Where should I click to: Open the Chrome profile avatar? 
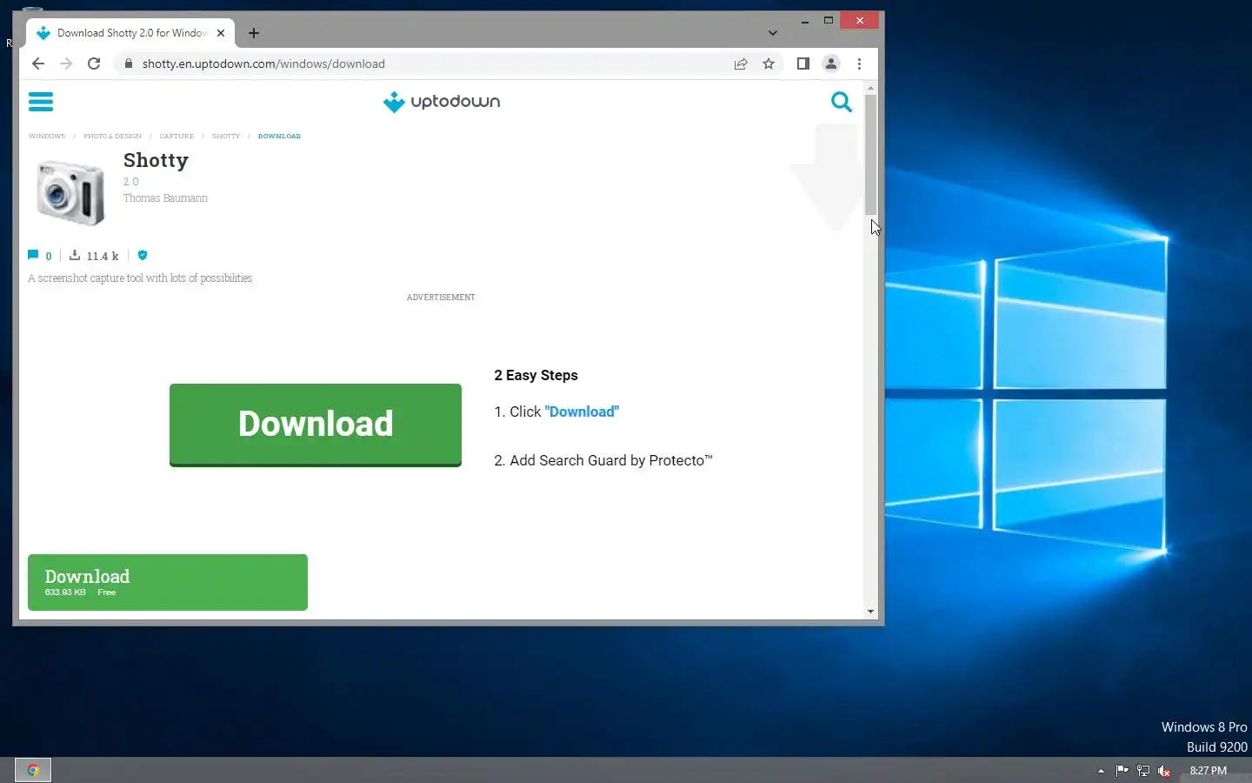click(831, 64)
